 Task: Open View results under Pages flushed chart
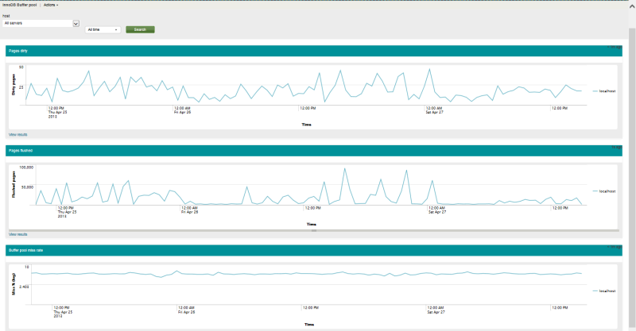click(x=17, y=234)
